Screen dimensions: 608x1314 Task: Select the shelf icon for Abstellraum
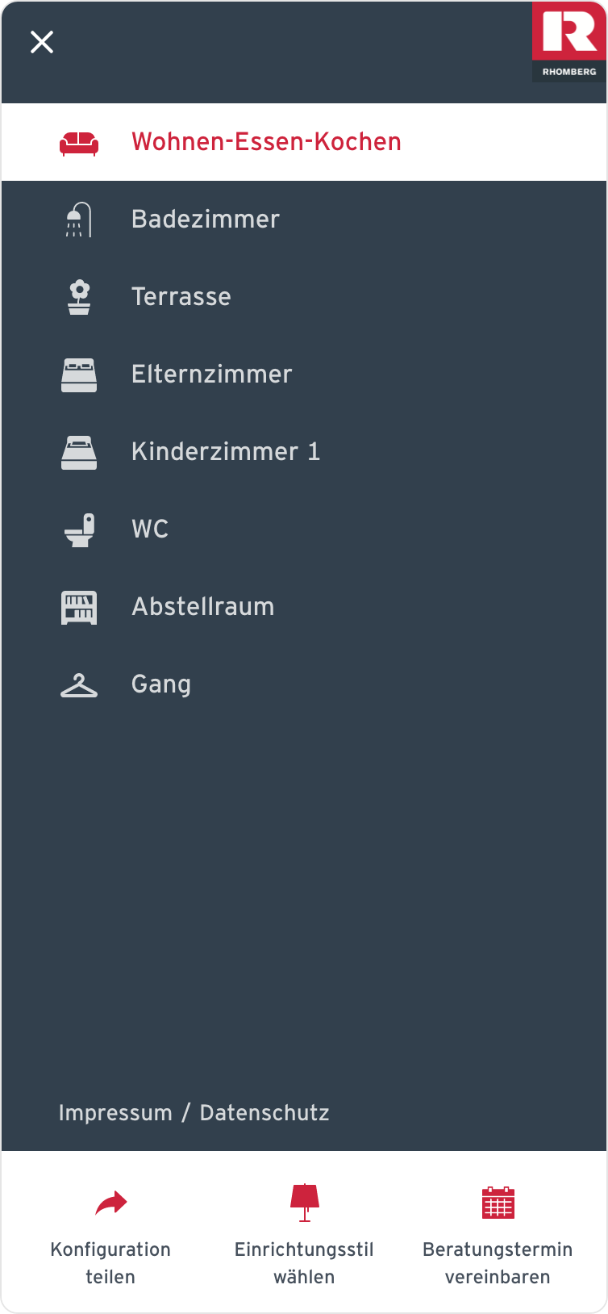79,606
